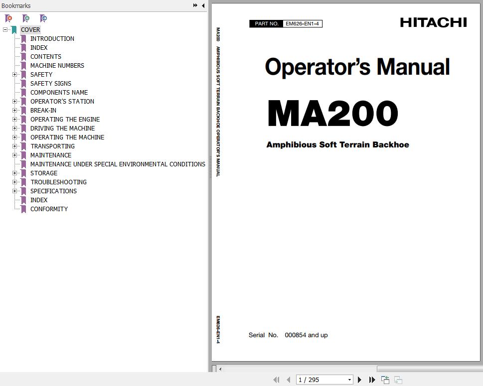Open the SPECIFICATIONS bookmark
The width and height of the screenshot is (483, 386).
53,191
